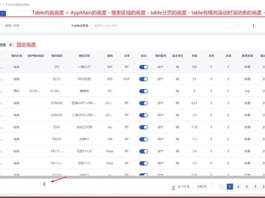Click the 基本单位 column header
This screenshot has width=265, height=198.
click(x=178, y=56)
